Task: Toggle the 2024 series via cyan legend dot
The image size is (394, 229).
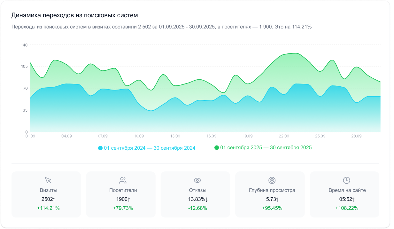Action: tap(100, 148)
